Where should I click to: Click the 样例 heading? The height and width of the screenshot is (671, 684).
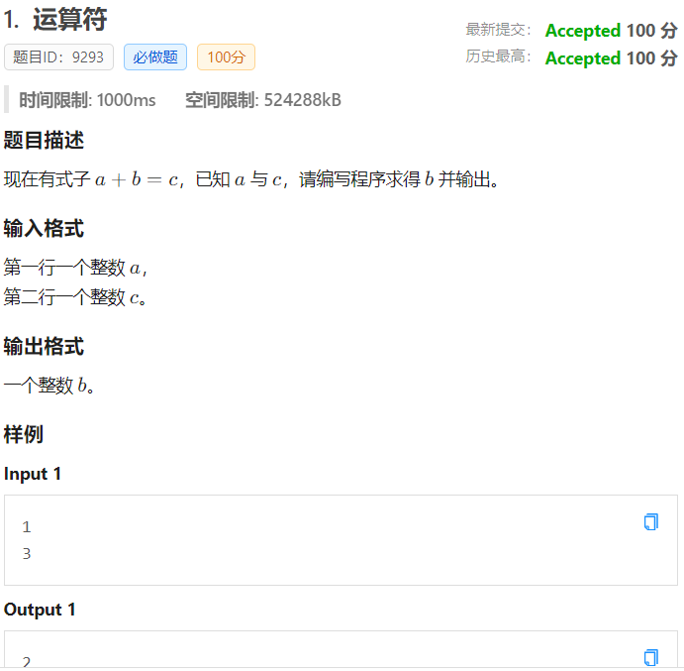(24, 434)
